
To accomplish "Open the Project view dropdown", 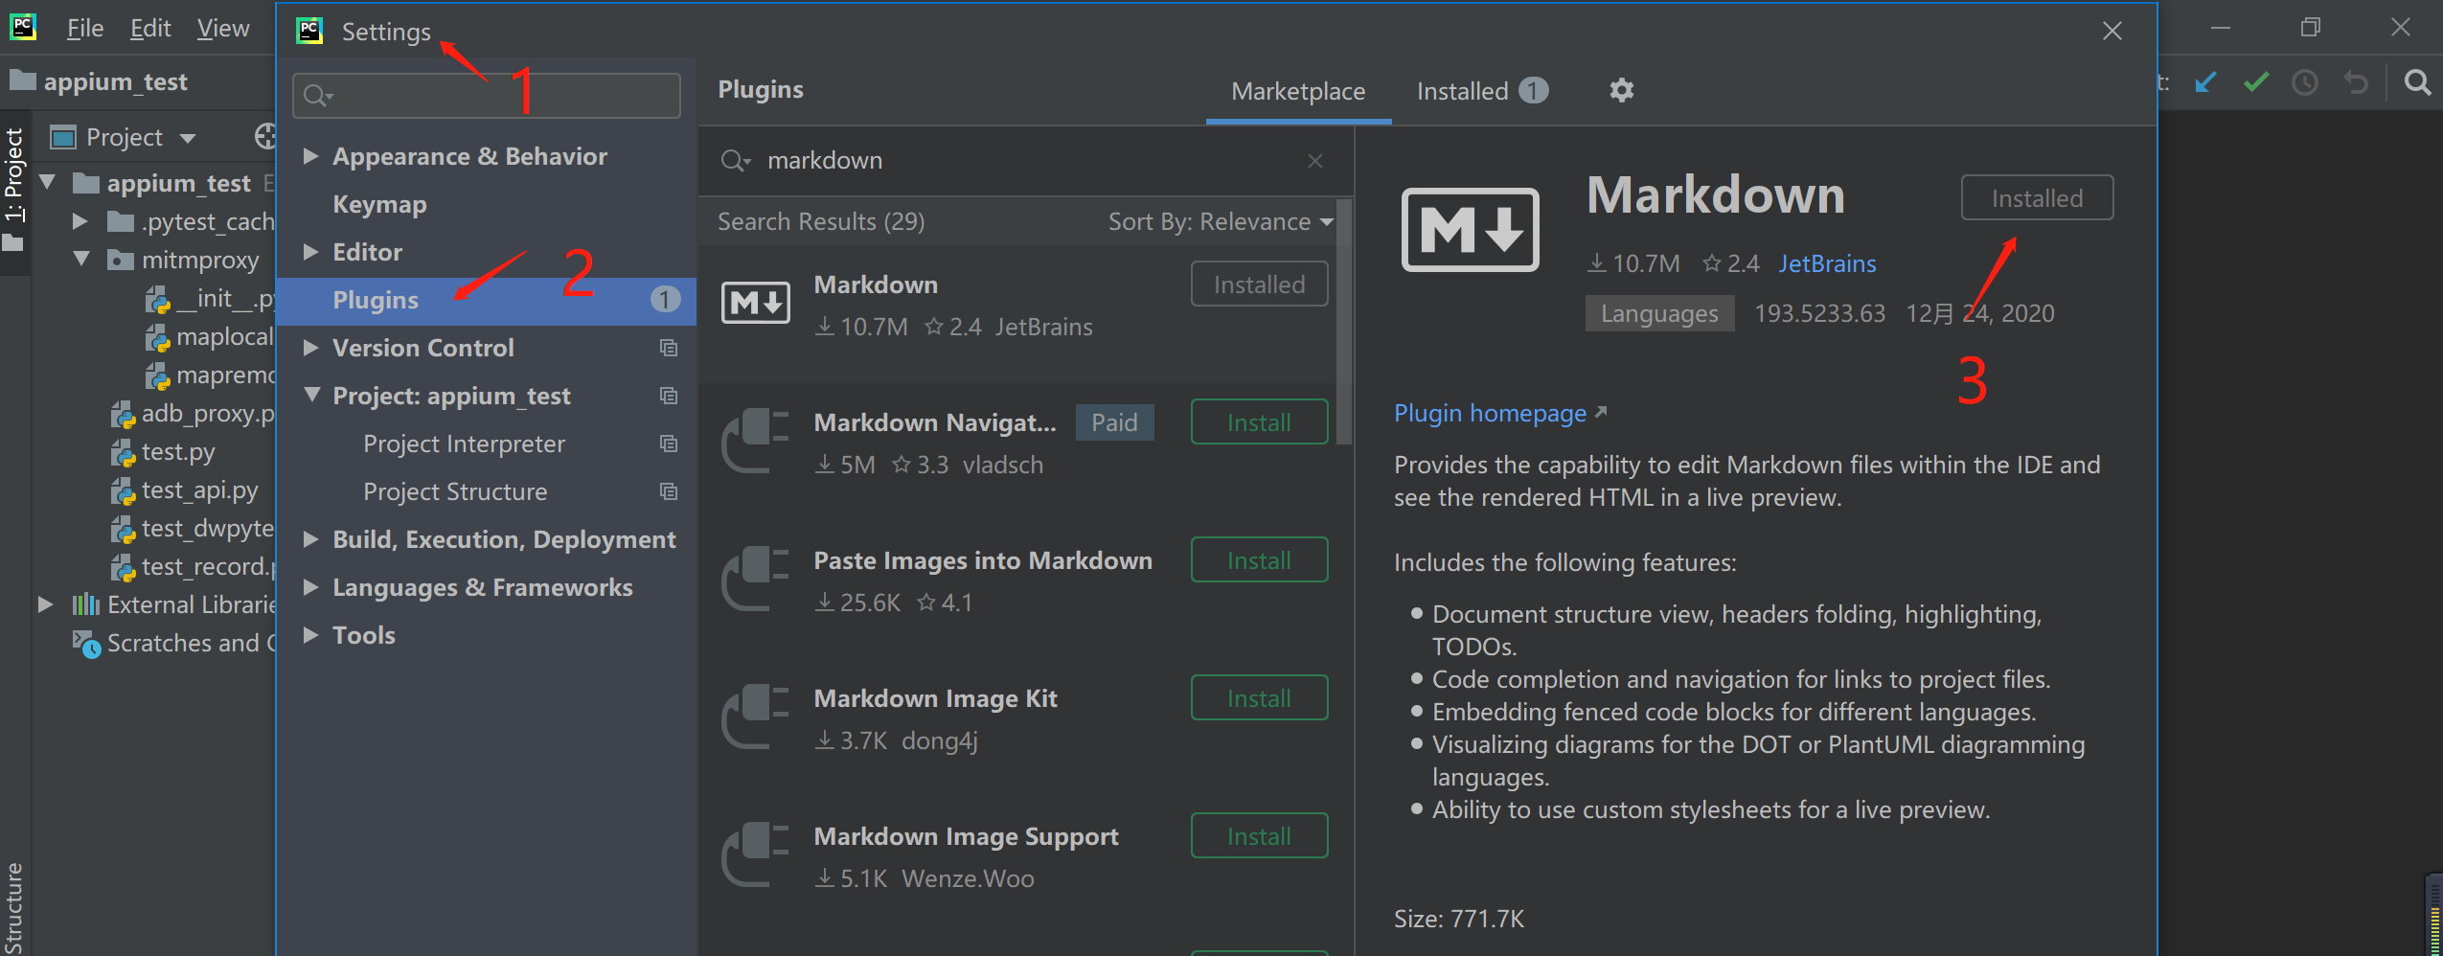I will (188, 138).
